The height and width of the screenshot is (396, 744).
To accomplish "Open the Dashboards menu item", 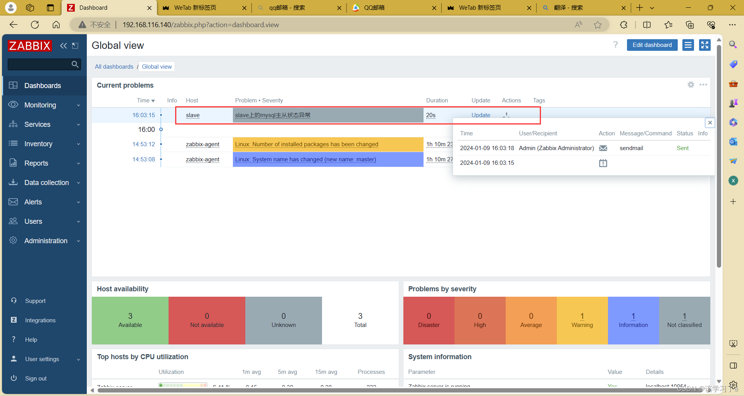I will coord(45,86).
